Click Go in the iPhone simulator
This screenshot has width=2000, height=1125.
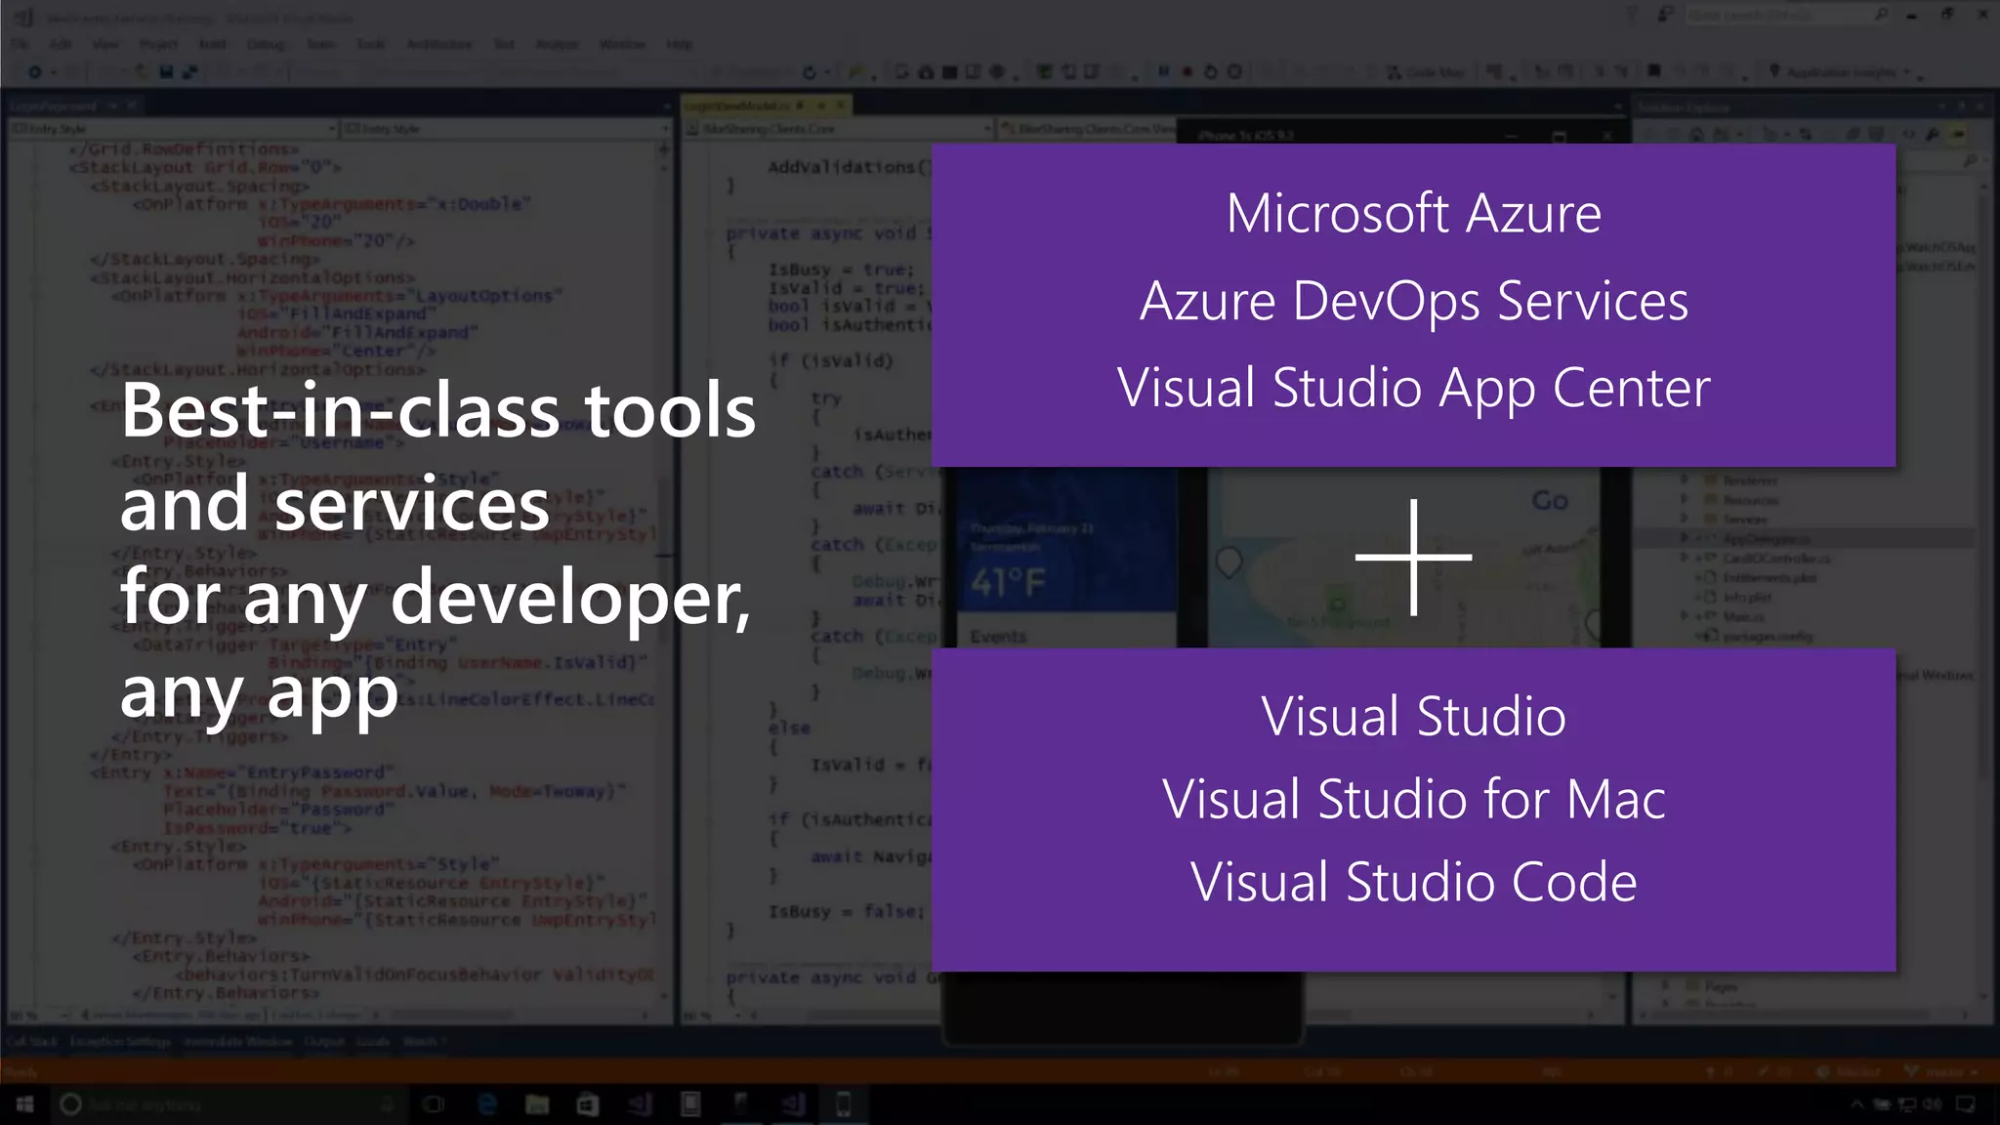(1550, 501)
